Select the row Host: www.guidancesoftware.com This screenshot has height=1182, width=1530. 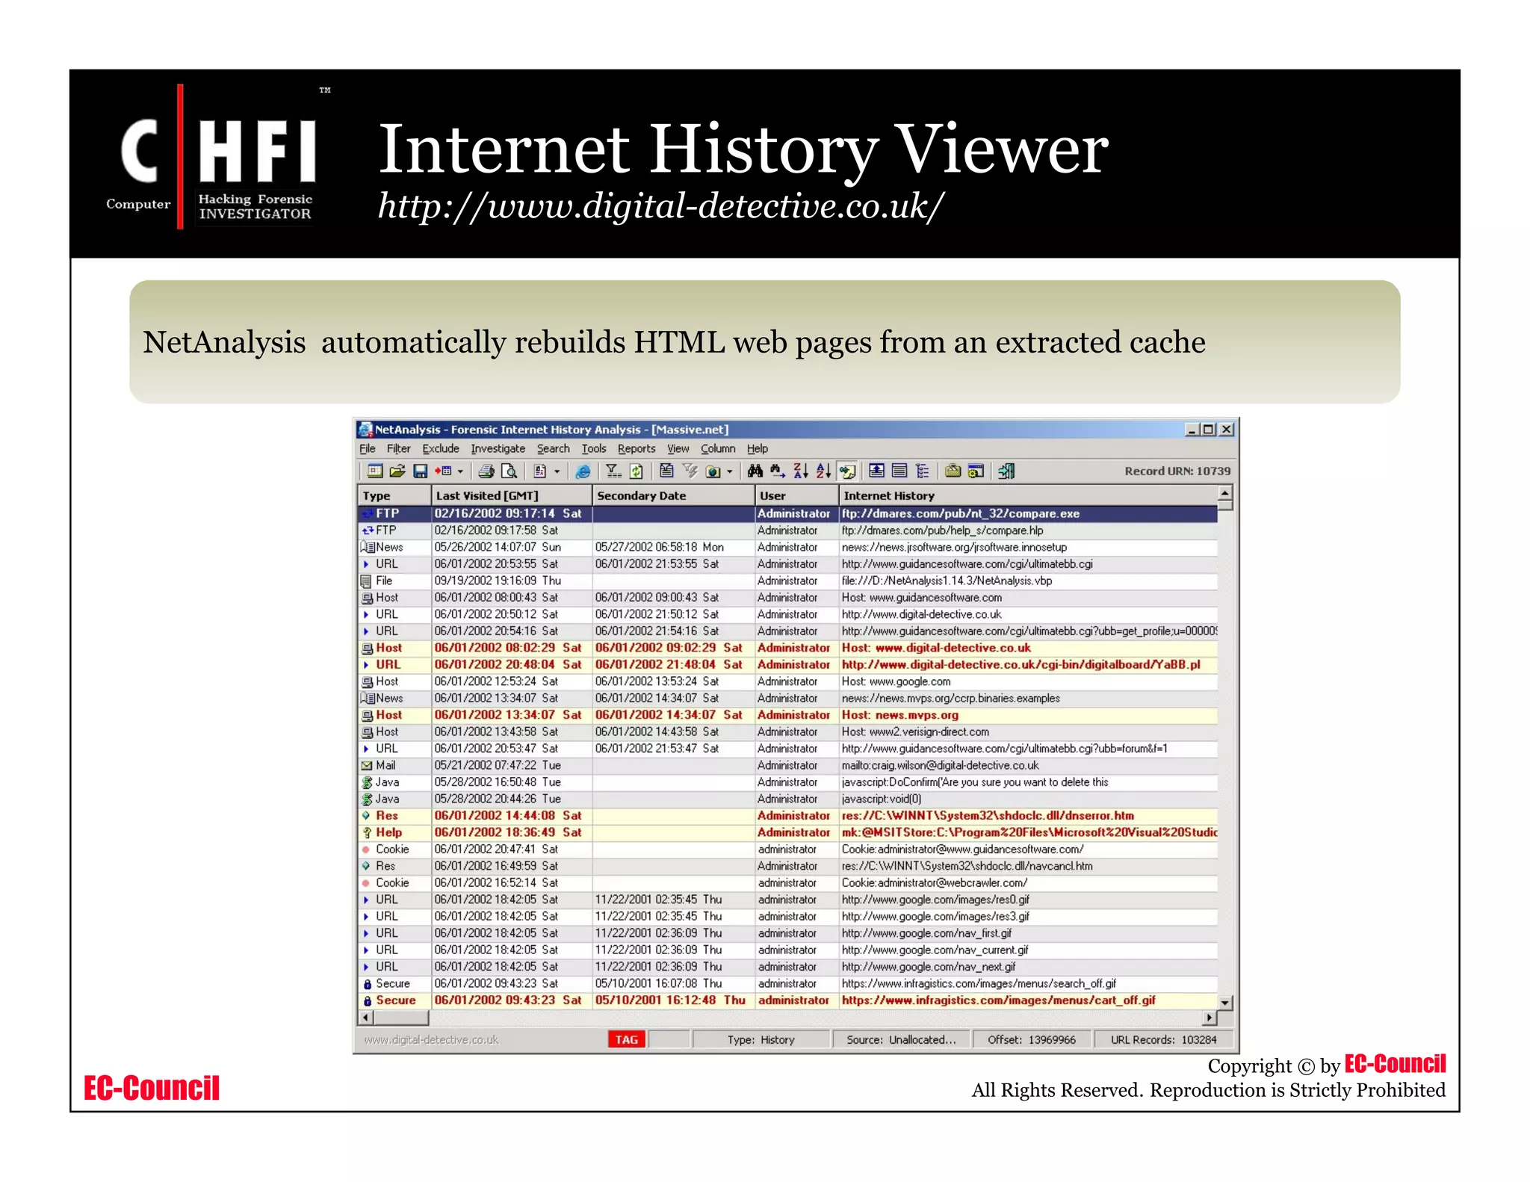pos(788,598)
